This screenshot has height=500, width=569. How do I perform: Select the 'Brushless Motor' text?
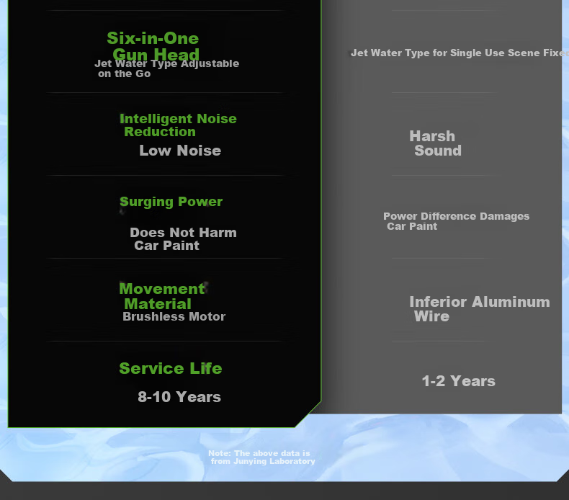(174, 316)
